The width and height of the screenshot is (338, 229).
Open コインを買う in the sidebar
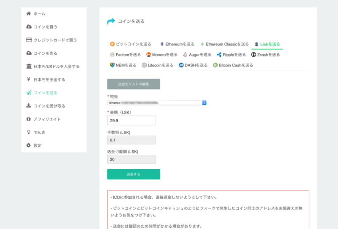46,27
